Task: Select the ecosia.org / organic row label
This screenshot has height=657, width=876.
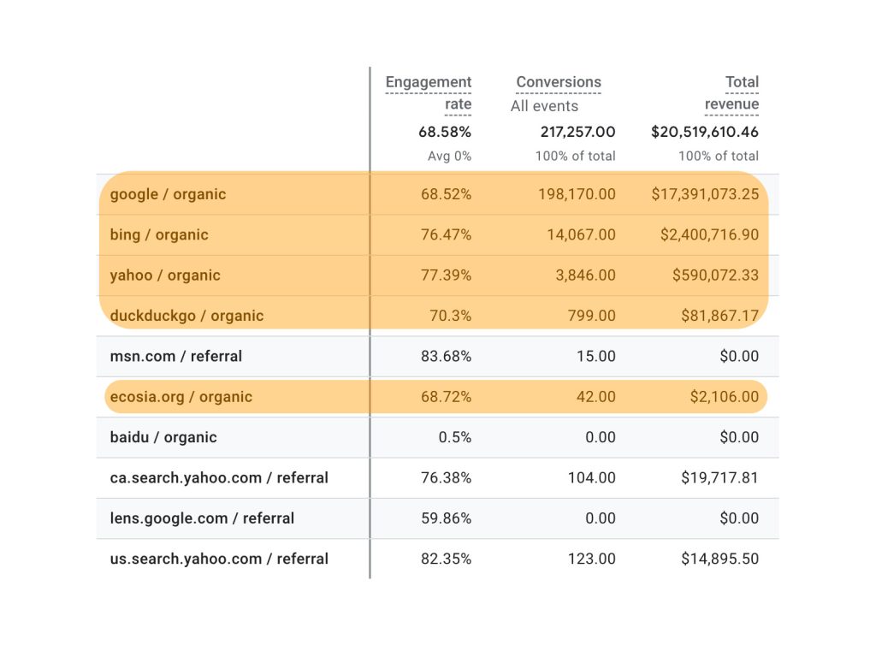Action: point(181,397)
